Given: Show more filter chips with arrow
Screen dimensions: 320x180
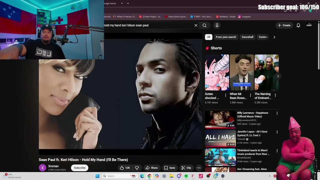Looking at the screenshot, I should coord(274,37).
